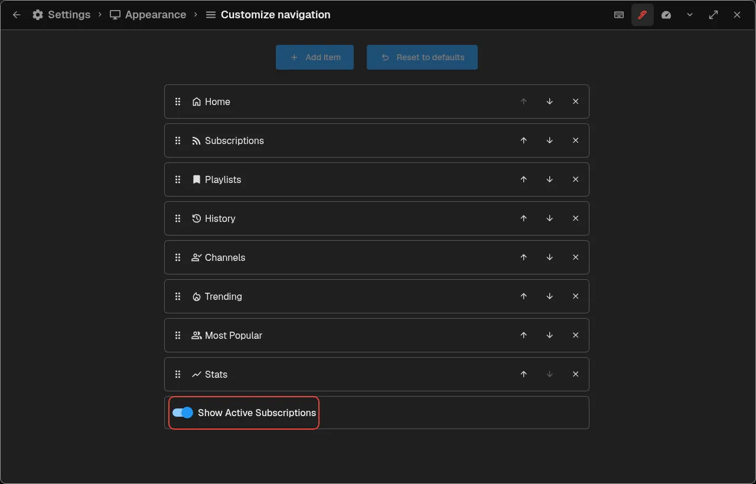Remove the History navigation item
The image size is (756, 484).
(576, 218)
